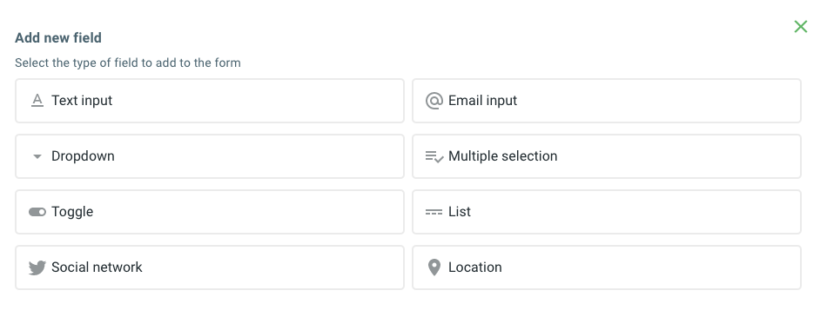Choose the Email input field type

(607, 101)
